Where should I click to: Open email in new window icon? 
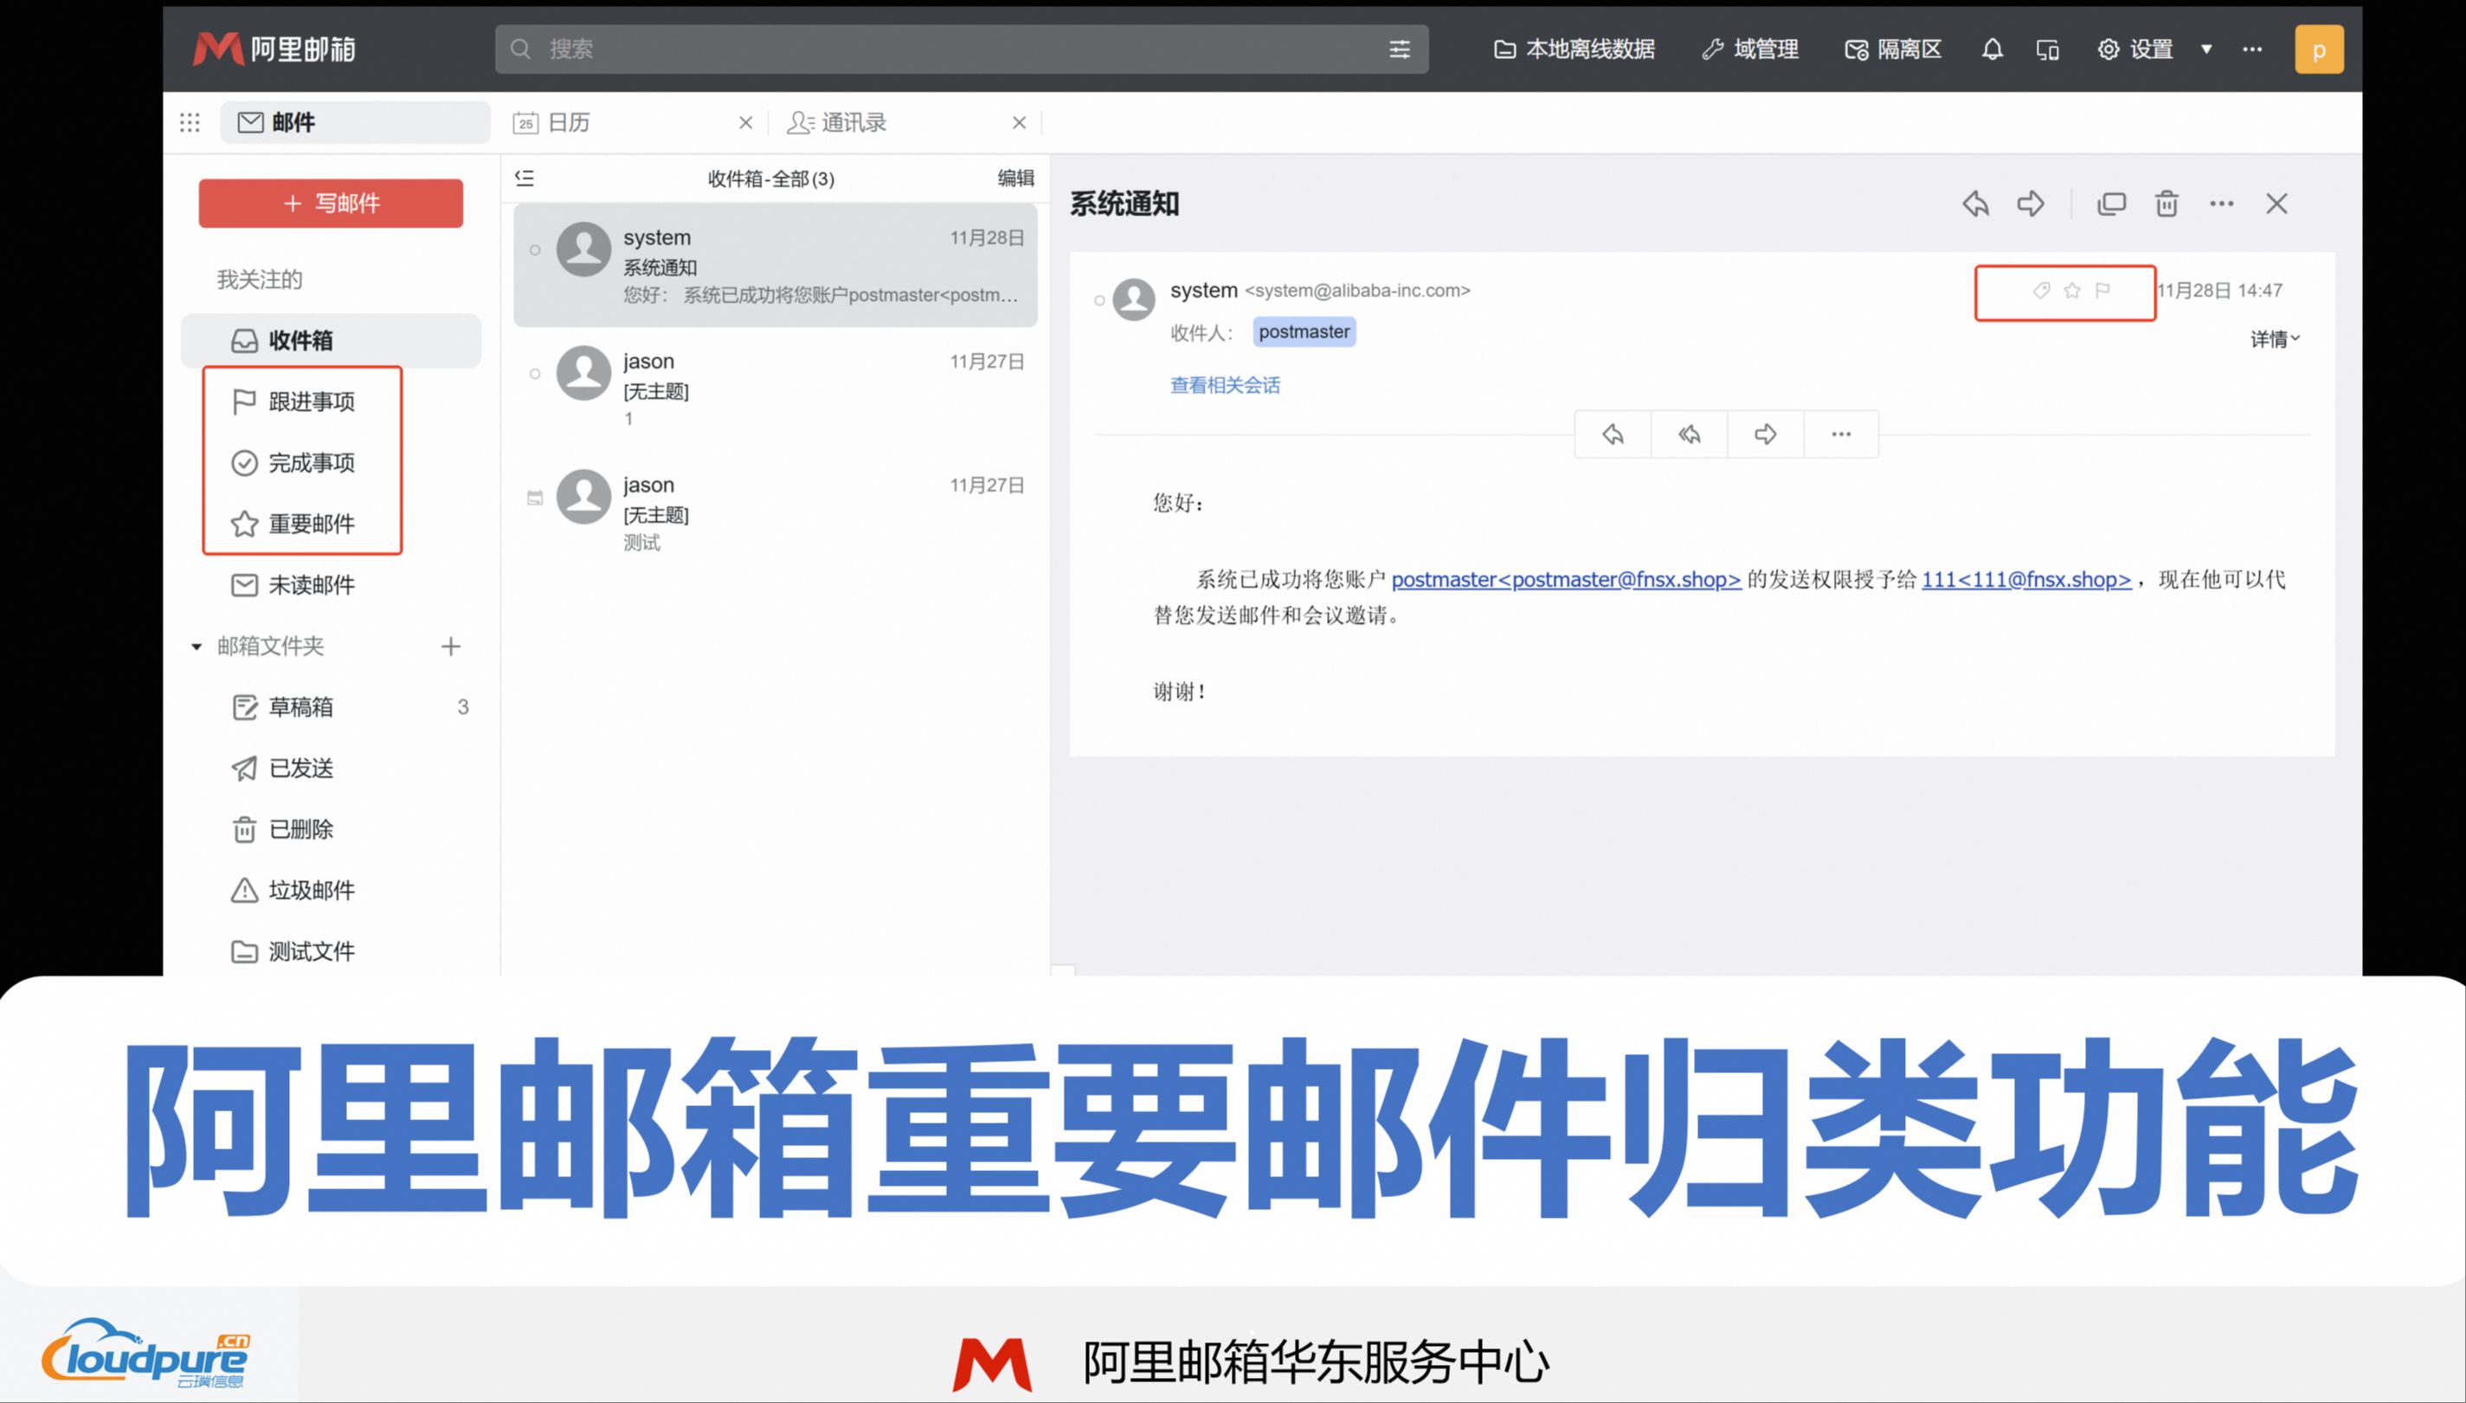[2110, 203]
